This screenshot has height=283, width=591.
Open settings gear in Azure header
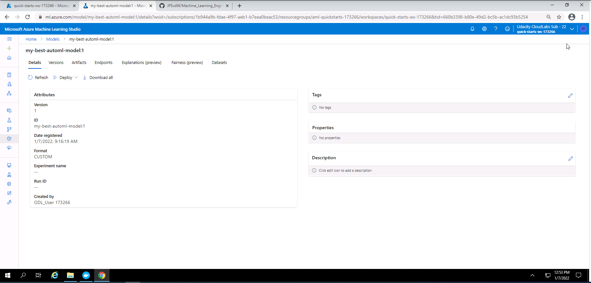point(484,29)
